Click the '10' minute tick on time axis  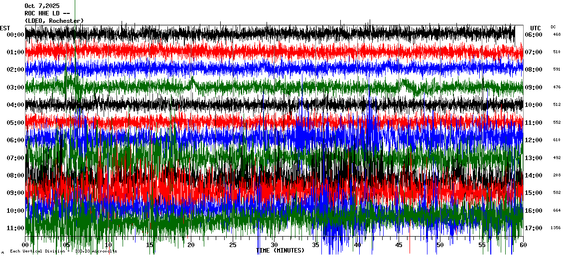click(108, 245)
